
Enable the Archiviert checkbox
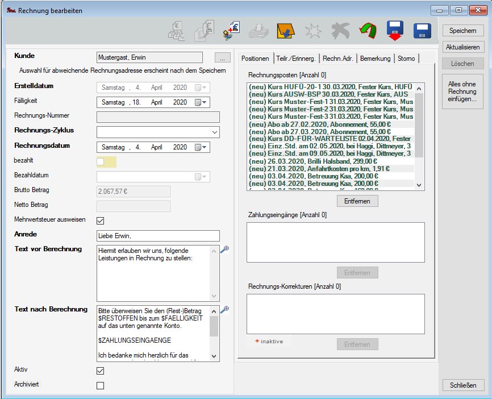tap(101, 385)
